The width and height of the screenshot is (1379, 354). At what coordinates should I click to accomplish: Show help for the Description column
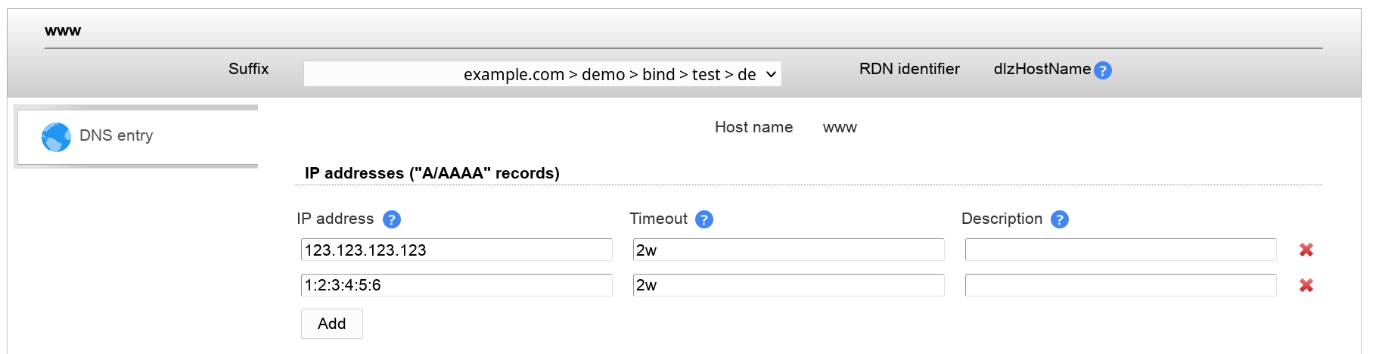point(1060,219)
